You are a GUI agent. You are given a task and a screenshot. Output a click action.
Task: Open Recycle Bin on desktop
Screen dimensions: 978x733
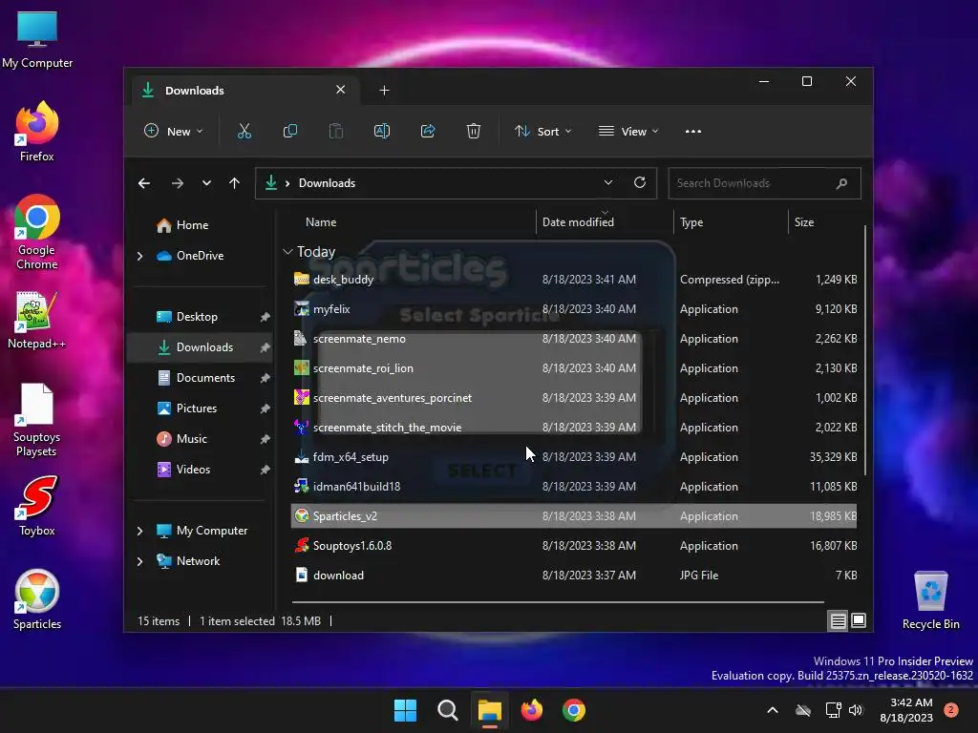click(x=930, y=601)
